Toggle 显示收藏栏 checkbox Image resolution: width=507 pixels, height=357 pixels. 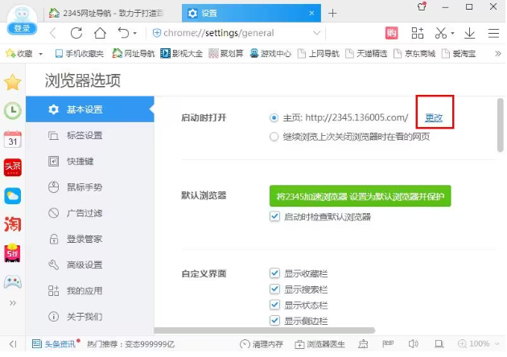click(274, 273)
